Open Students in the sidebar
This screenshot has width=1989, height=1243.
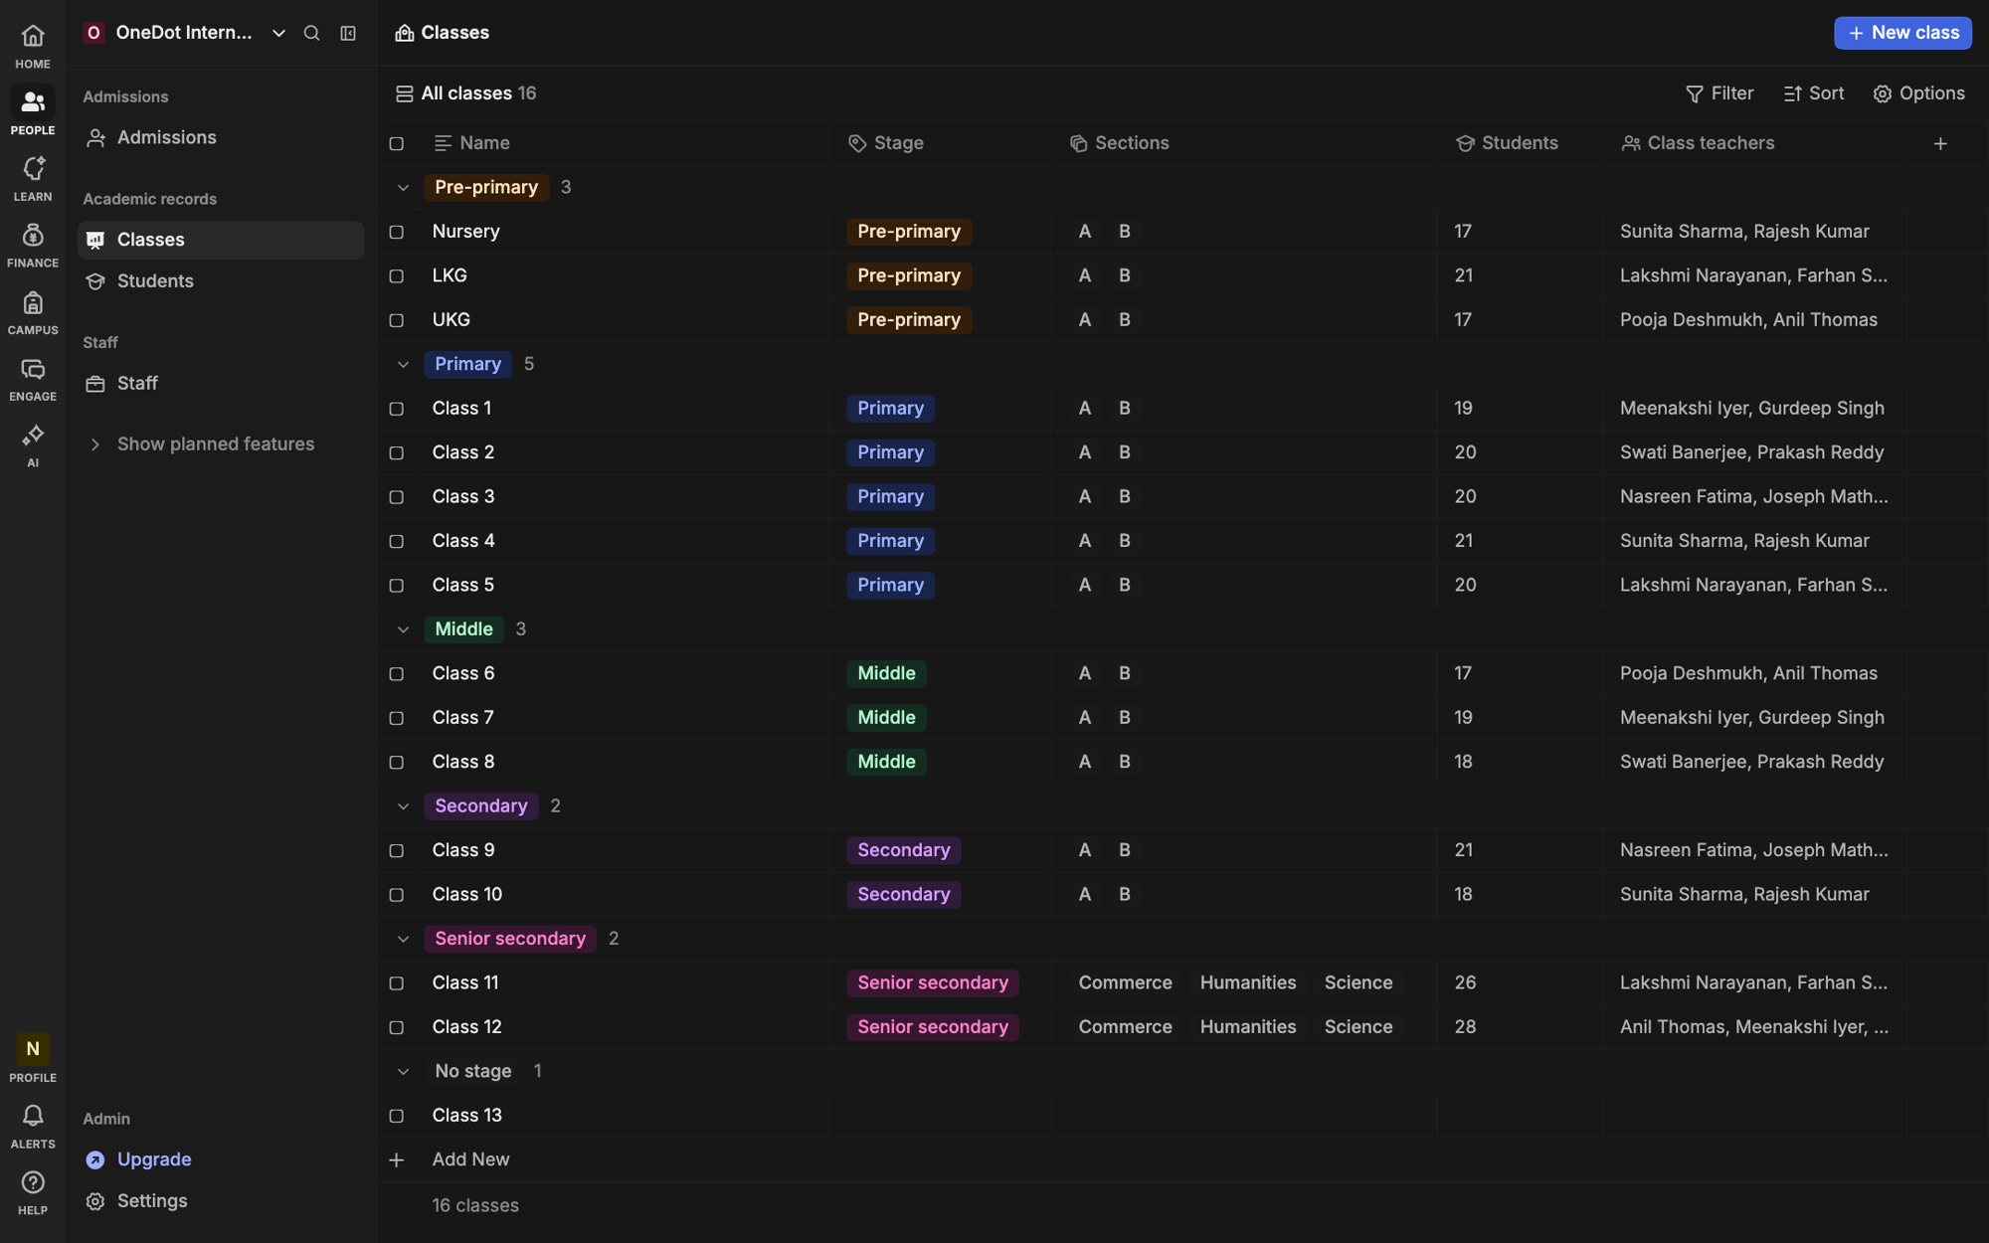(x=221, y=281)
